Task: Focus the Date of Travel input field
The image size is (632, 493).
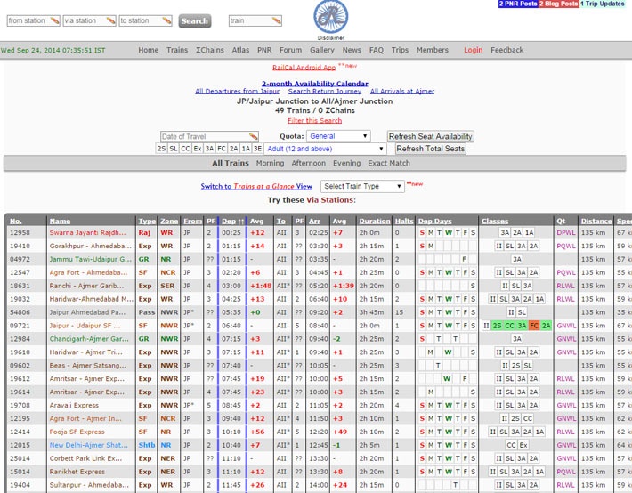Action: 209,136
